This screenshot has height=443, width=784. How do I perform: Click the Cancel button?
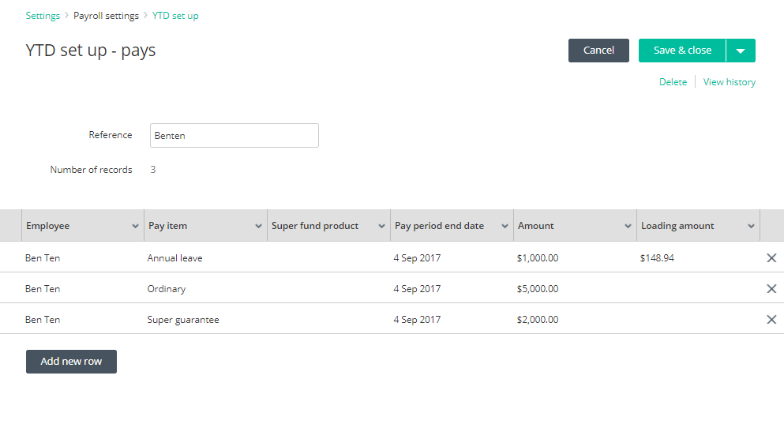coord(598,51)
